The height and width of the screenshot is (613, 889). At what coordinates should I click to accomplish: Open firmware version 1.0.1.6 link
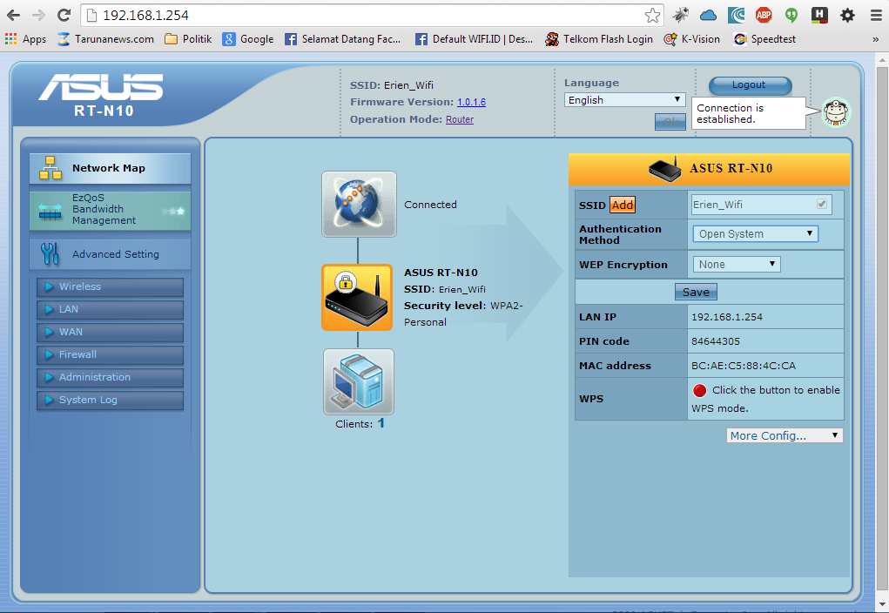tap(471, 102)
